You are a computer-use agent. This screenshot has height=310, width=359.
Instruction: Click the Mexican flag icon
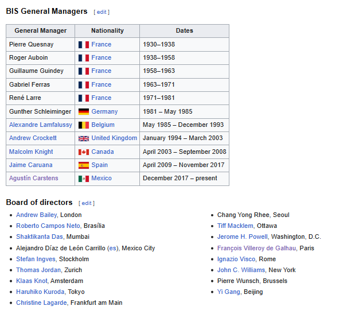coord(84,179)
